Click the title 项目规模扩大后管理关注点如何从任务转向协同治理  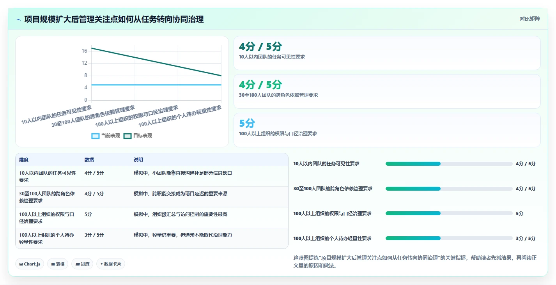click(114, 19)
